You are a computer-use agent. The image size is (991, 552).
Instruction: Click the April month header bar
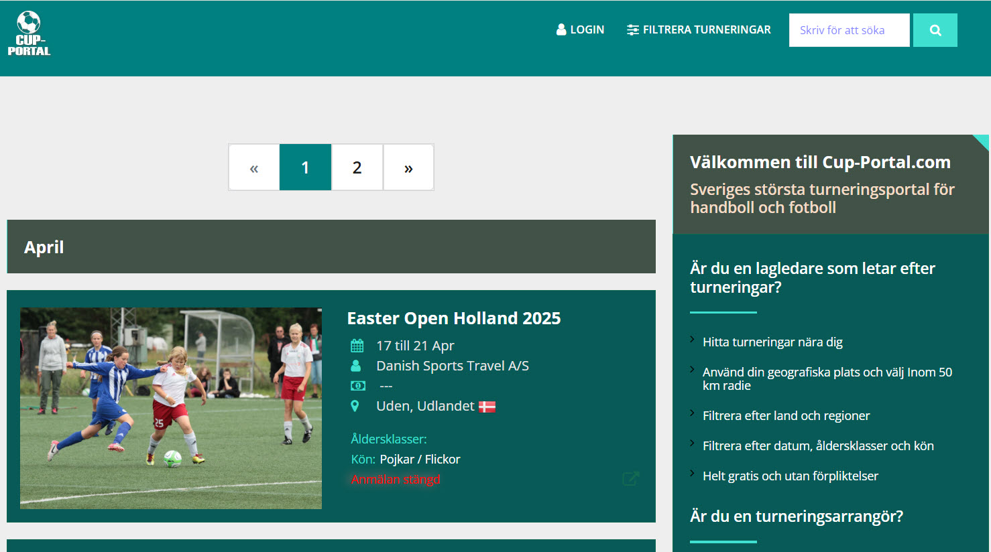[x=331, y=247]
